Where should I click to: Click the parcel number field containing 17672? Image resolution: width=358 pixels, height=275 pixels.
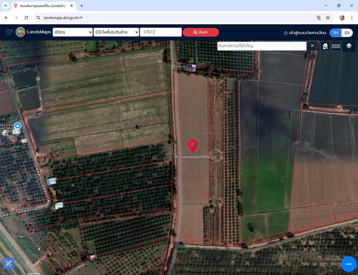pos(161,32)
